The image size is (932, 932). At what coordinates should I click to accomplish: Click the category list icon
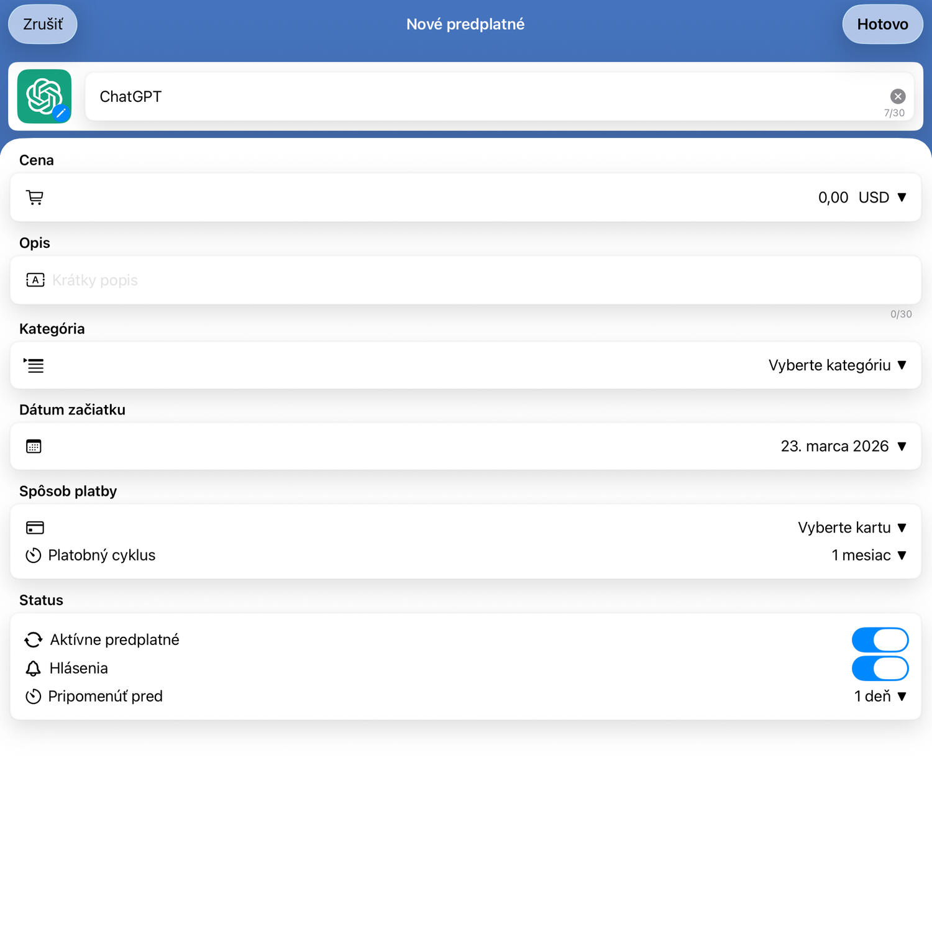point(34,365)
